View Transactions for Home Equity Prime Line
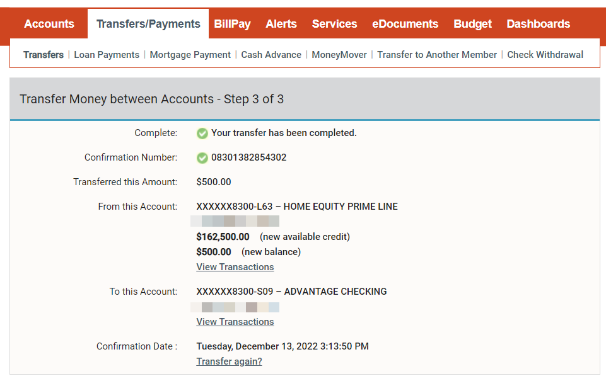This screenshot has height=381, width=606. coord(235,267)
